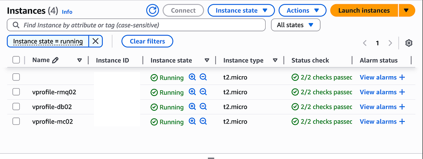The width and height of the screenshot is (423, 159).
Task: Click the running status checkmark icon for vprofile-db02
Action: [x=154, y=108]
